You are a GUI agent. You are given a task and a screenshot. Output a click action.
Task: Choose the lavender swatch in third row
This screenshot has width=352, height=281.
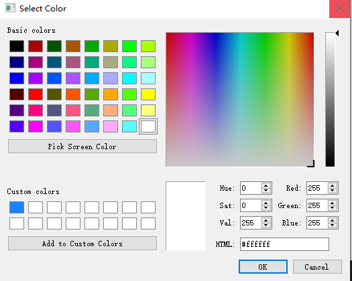click(111, 78)
